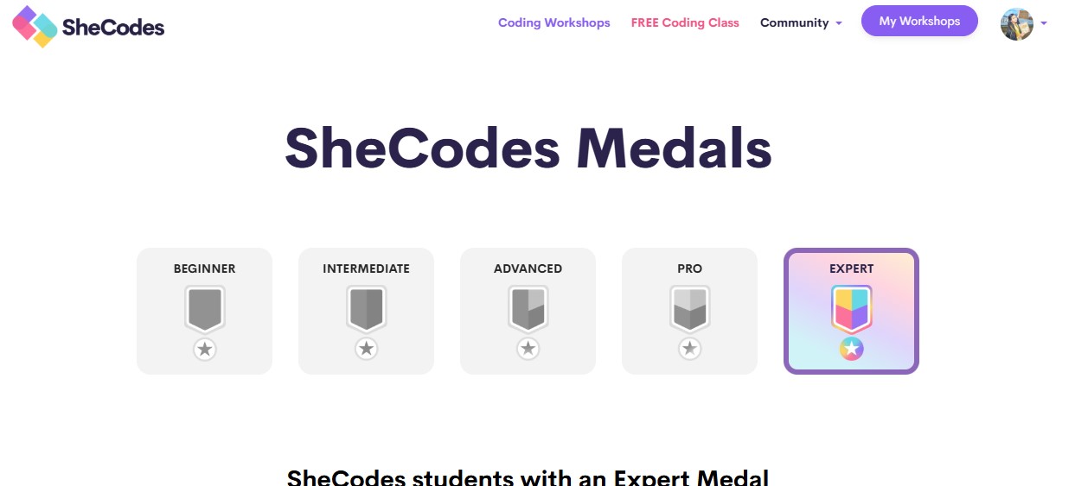
Task: Click the gray star under Beginner medal
Action: click(204, 349)
